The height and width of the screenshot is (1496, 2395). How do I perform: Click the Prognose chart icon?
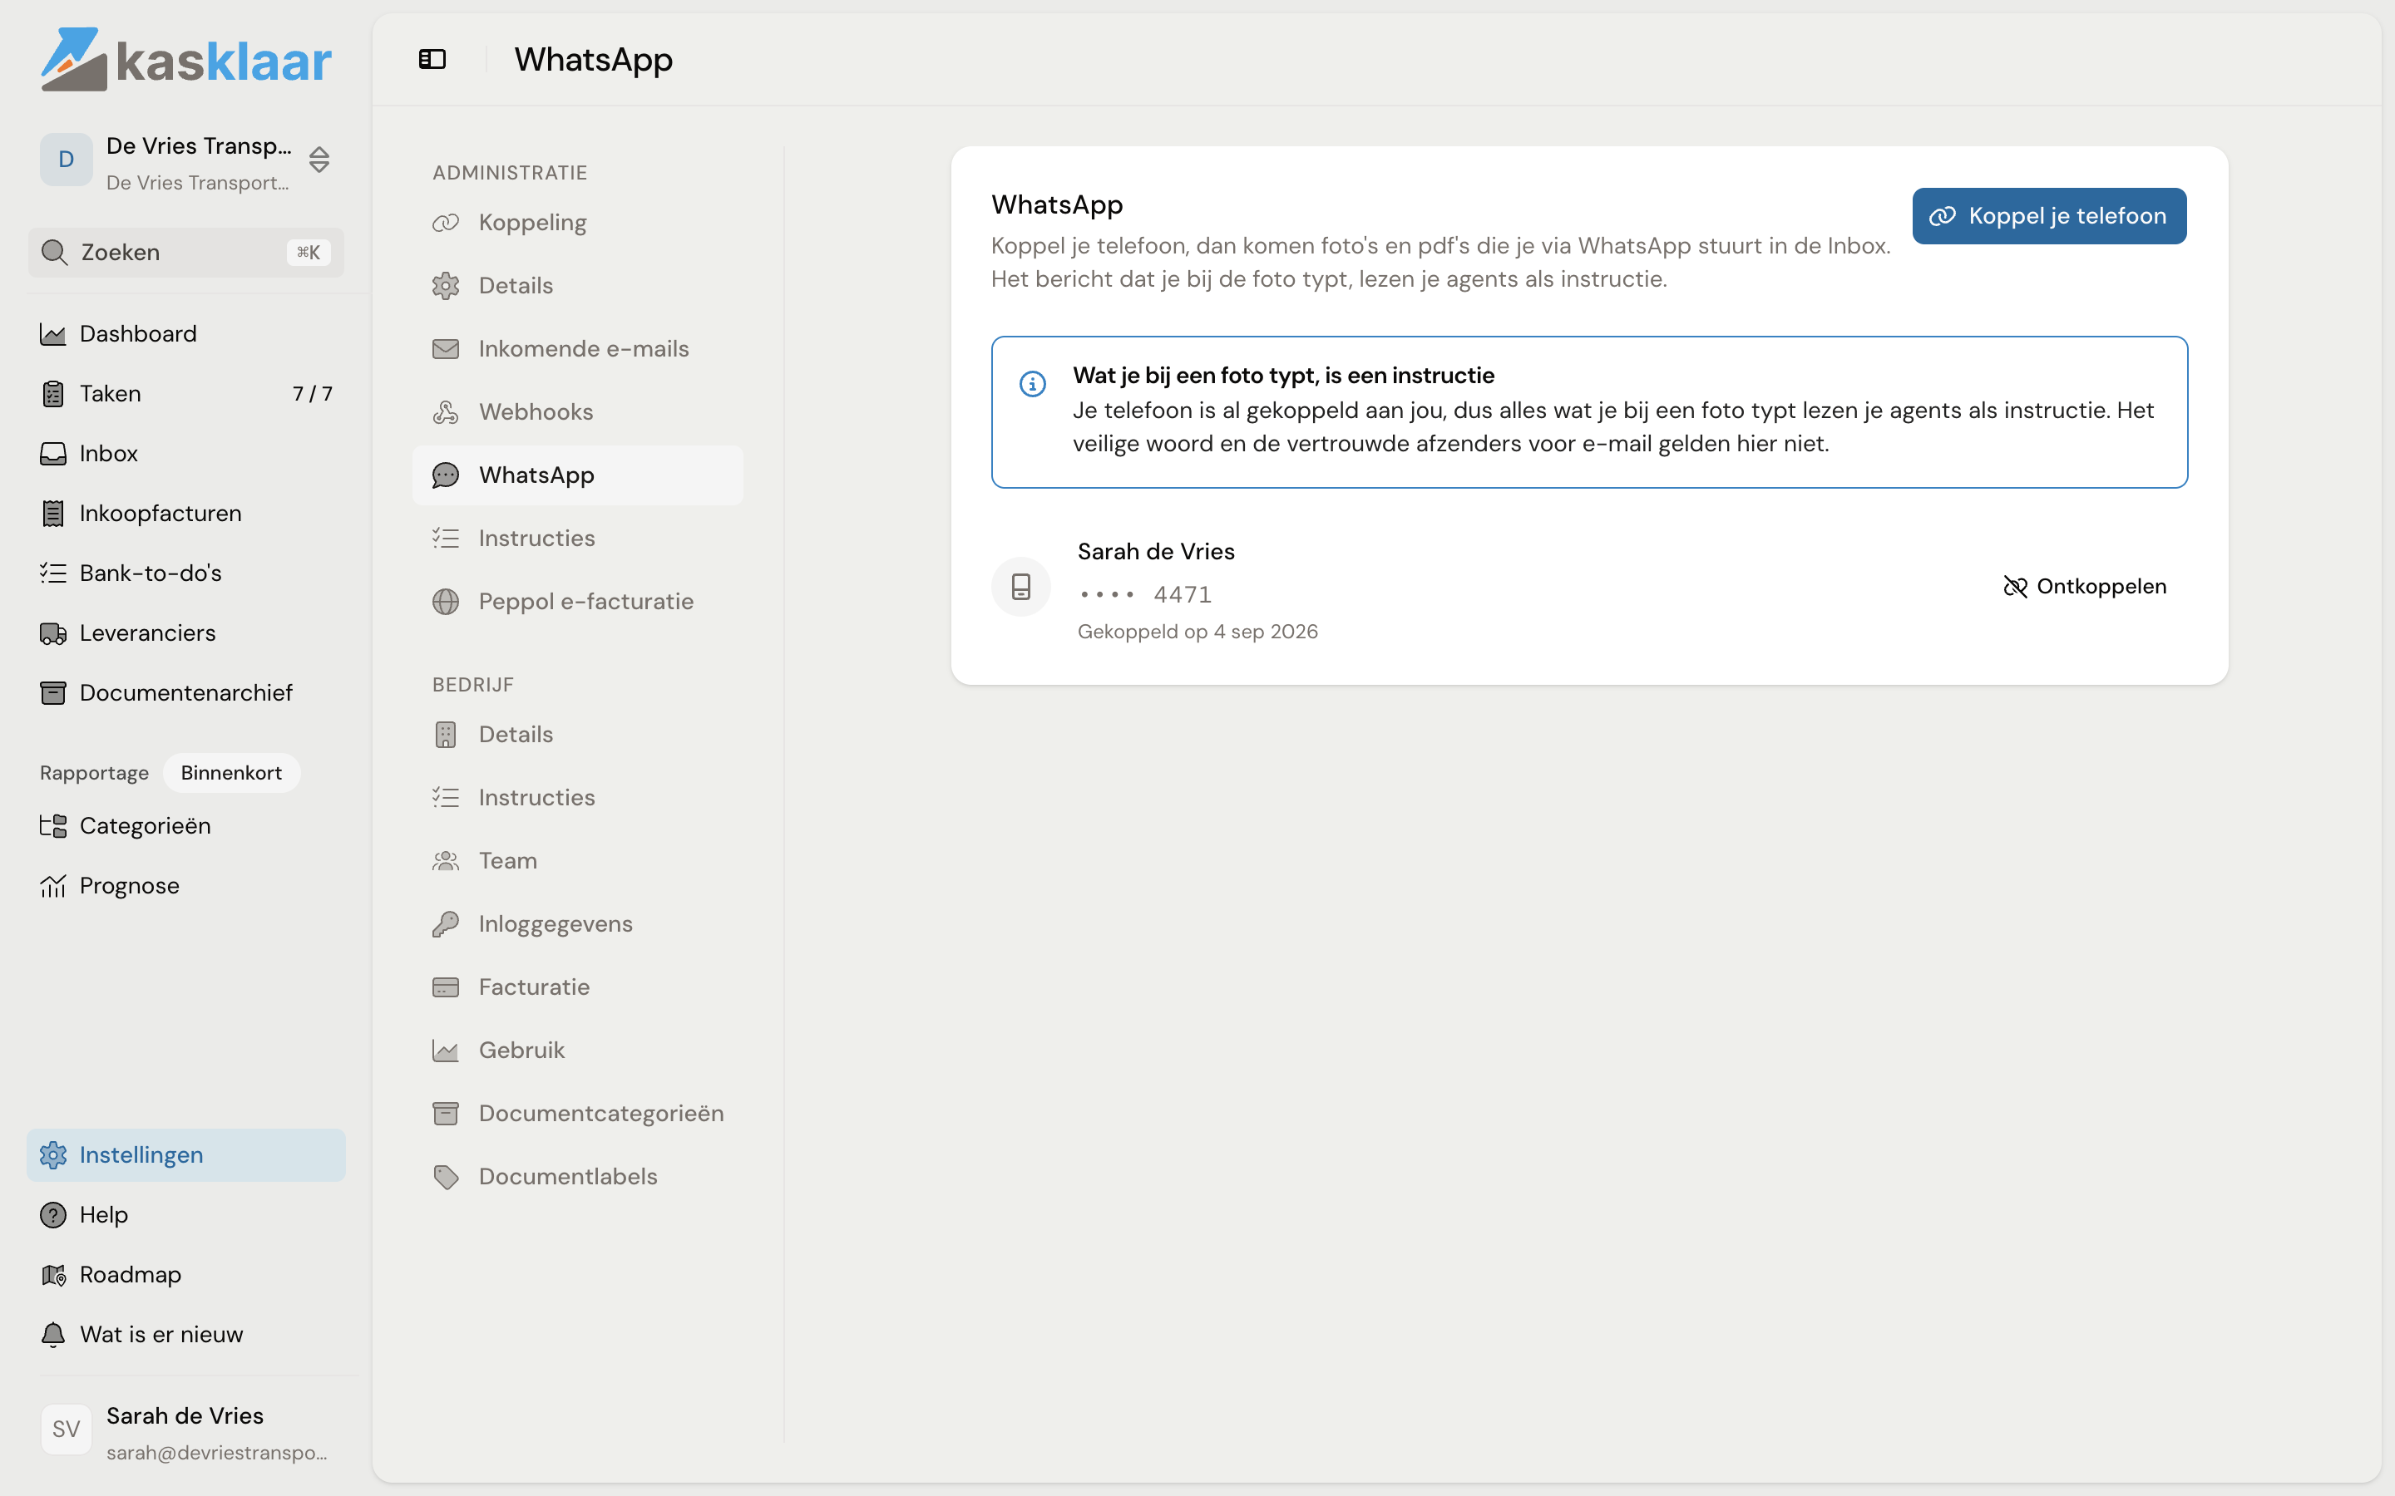(x=52, y=885)
